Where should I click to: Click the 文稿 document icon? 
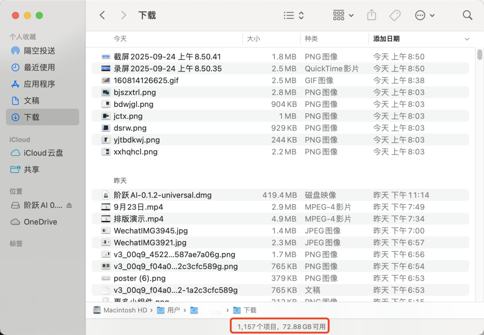[x=15, y=101]
